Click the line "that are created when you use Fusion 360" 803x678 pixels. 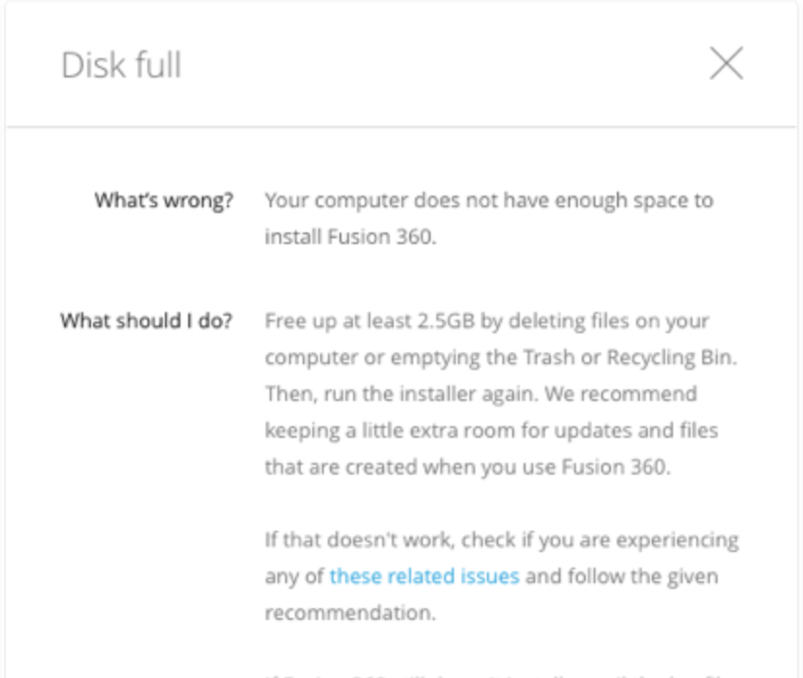[467, 466]
